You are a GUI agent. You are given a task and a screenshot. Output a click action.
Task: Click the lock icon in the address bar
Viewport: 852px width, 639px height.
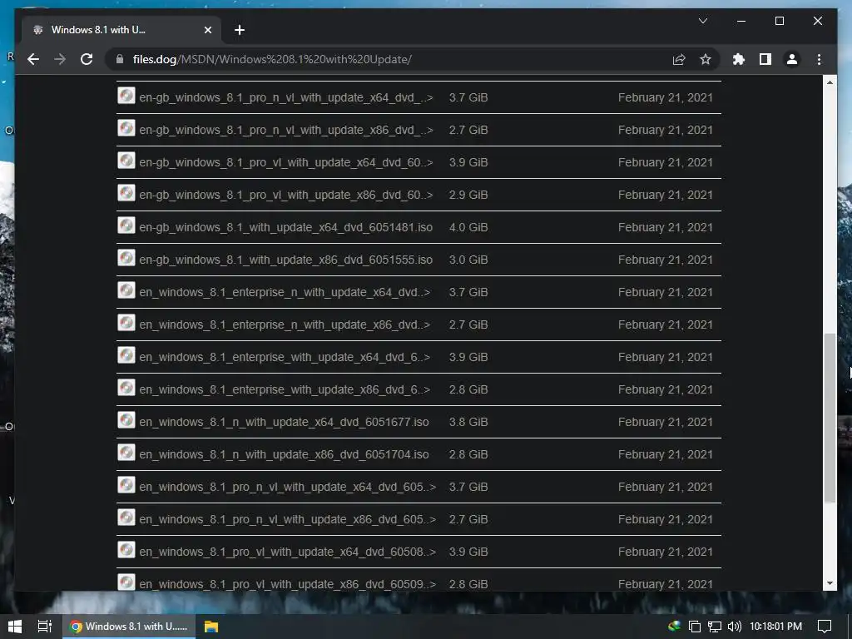(x=120, y=59)
